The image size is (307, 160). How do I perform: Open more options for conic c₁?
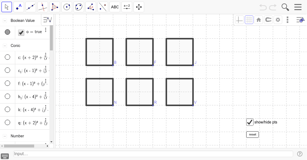click(46, 68)
